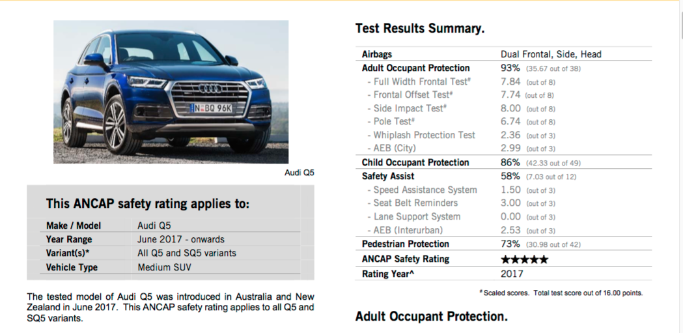Click the "Pedestrian Protection" row label
Viewport: 683px width, 333px height.
406,244
